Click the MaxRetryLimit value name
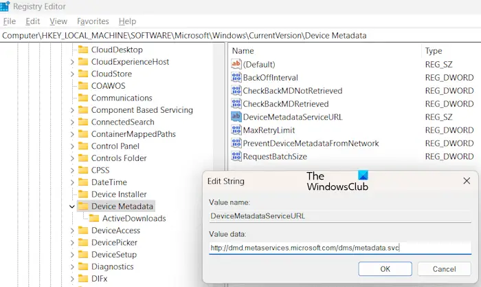481x287 pixels. click(x=269, y=130)
